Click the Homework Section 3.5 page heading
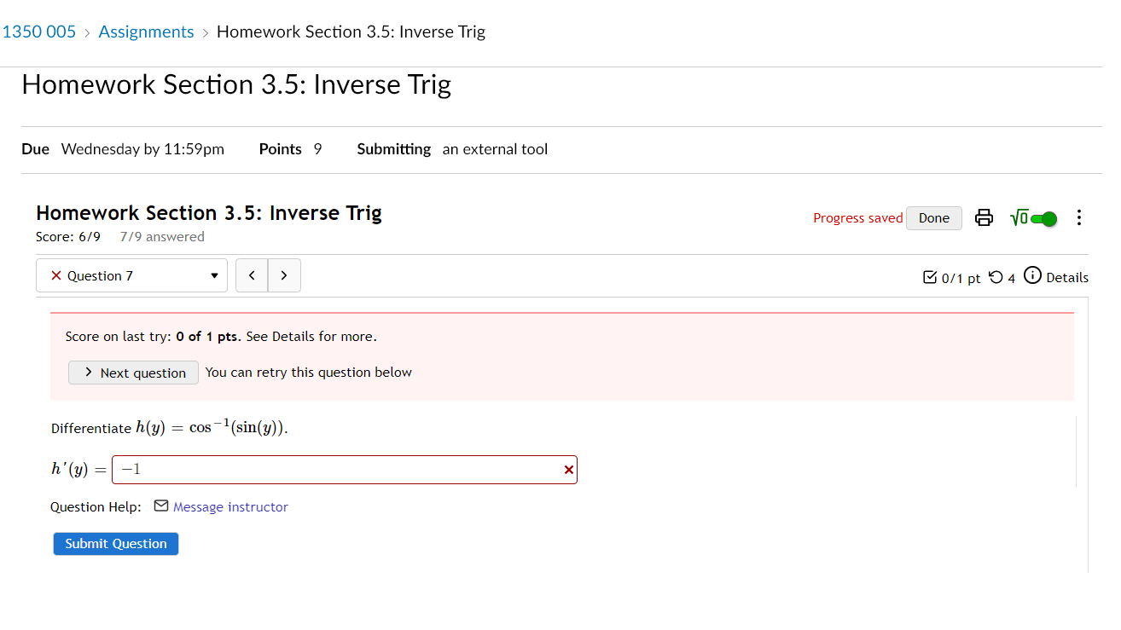This screenshot has height=630, width=1121. point(236,84)
